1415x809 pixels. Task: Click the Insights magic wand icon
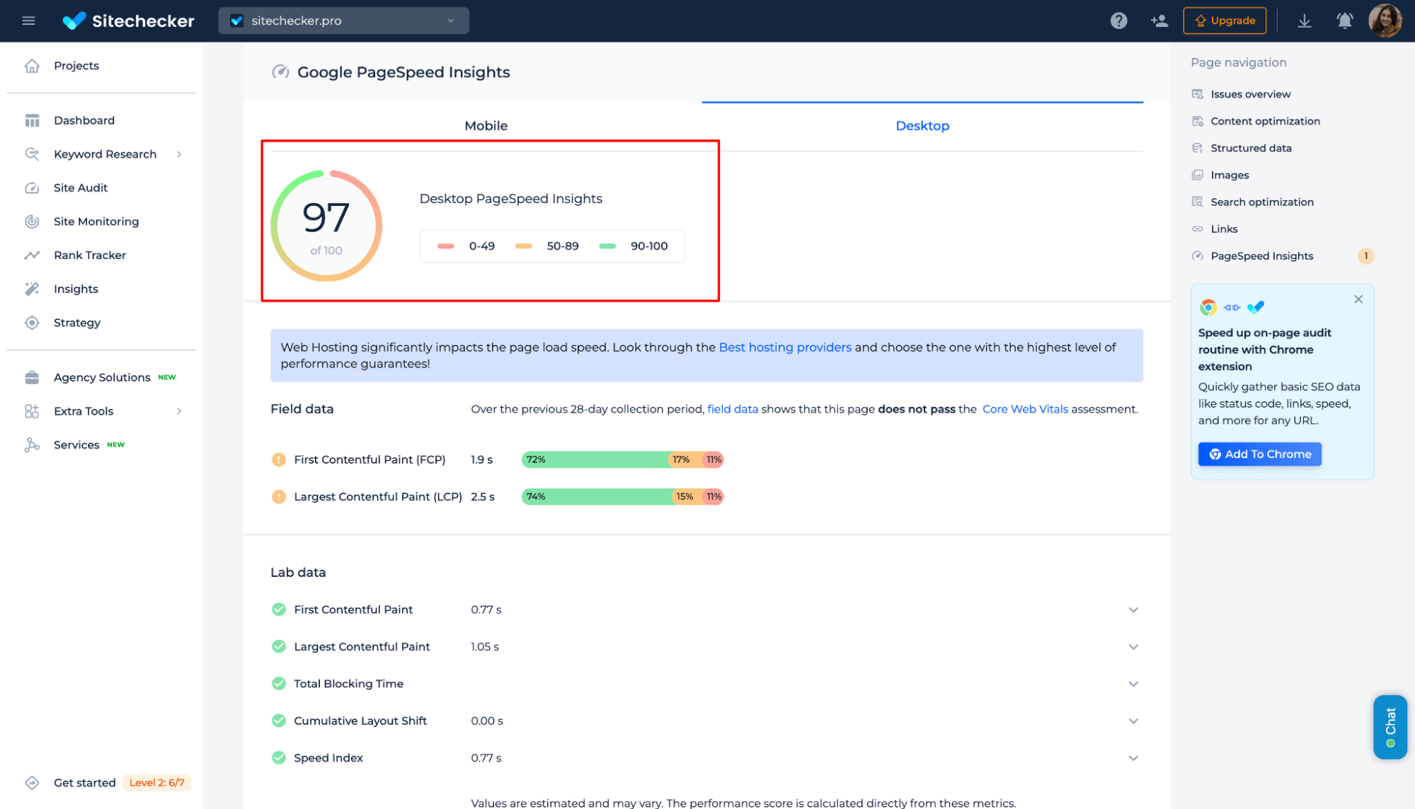32,289
